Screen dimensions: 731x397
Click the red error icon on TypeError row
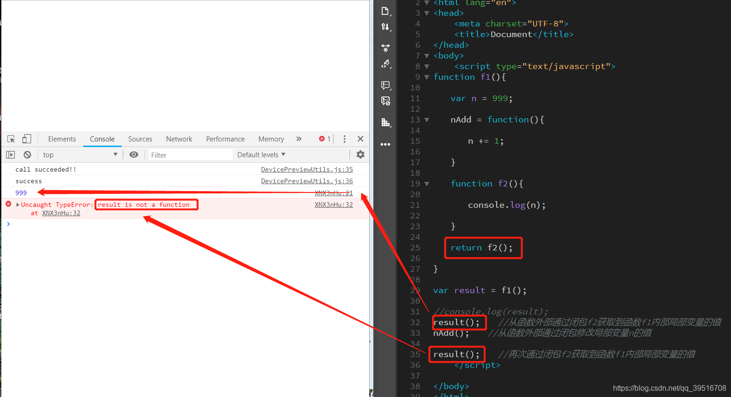pyautogui.click(x=8, y=204)
